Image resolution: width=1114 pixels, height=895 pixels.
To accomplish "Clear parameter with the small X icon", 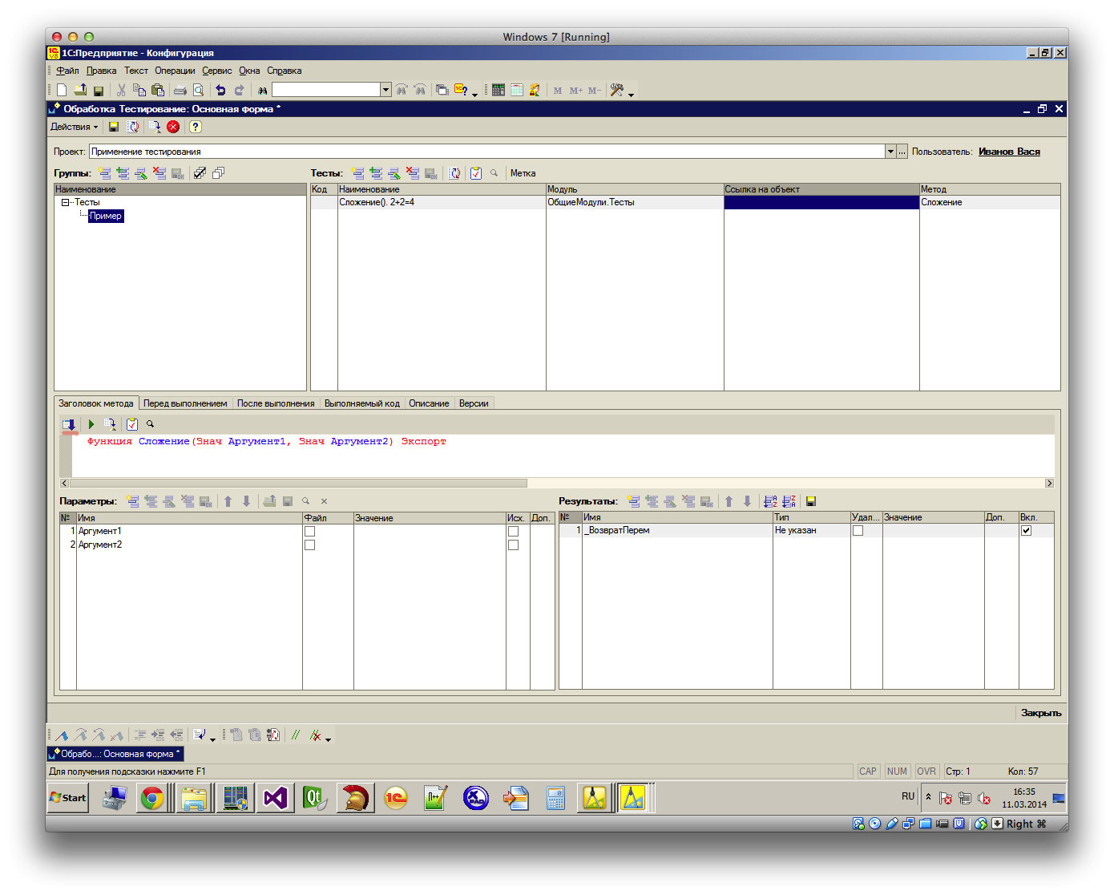I will click(x=324, y=501).
